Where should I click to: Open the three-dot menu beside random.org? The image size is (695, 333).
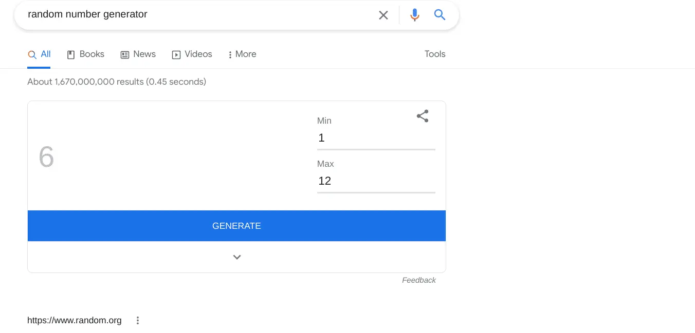coord(137,320)
